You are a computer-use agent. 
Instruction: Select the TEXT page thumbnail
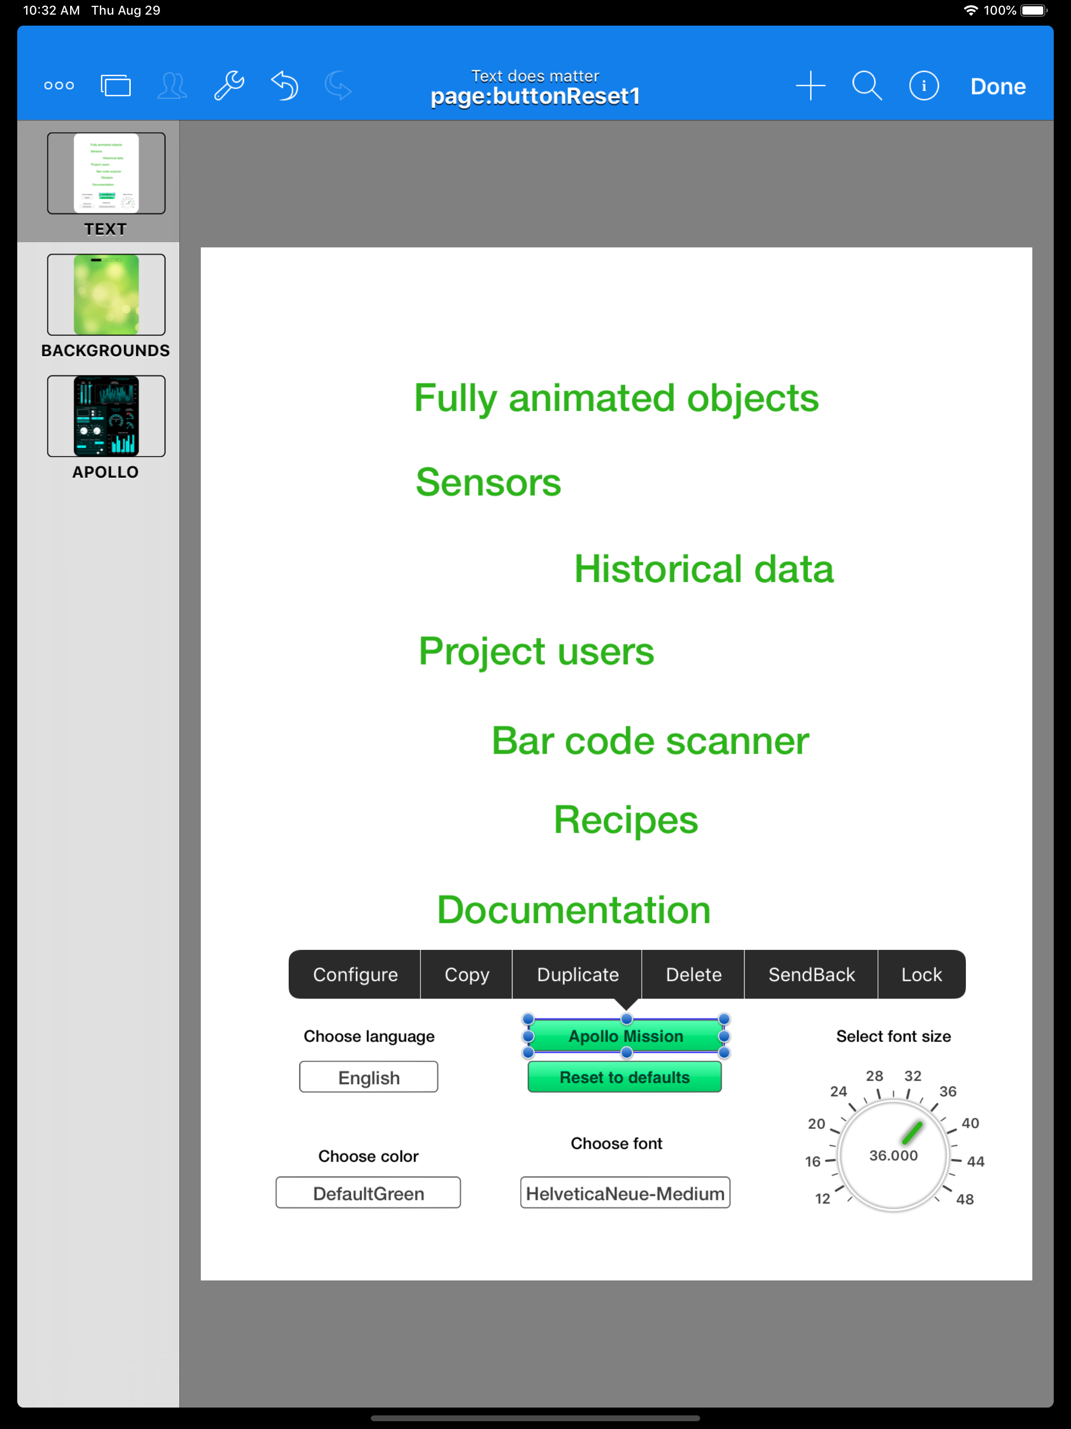pos(106,173)
